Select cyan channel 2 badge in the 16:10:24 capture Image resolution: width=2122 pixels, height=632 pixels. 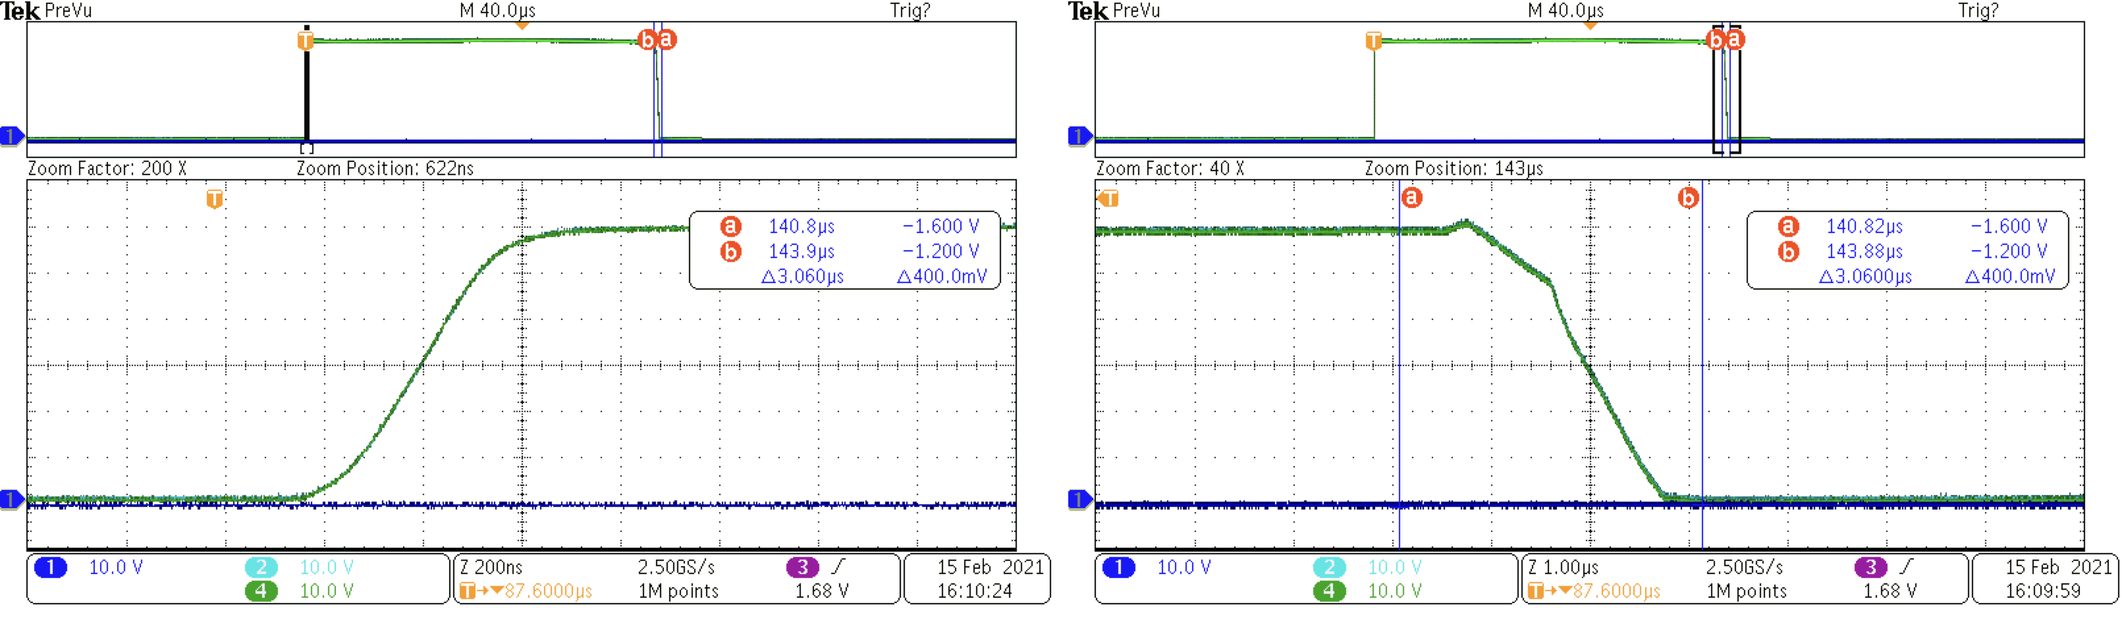[x=261, y=567]
